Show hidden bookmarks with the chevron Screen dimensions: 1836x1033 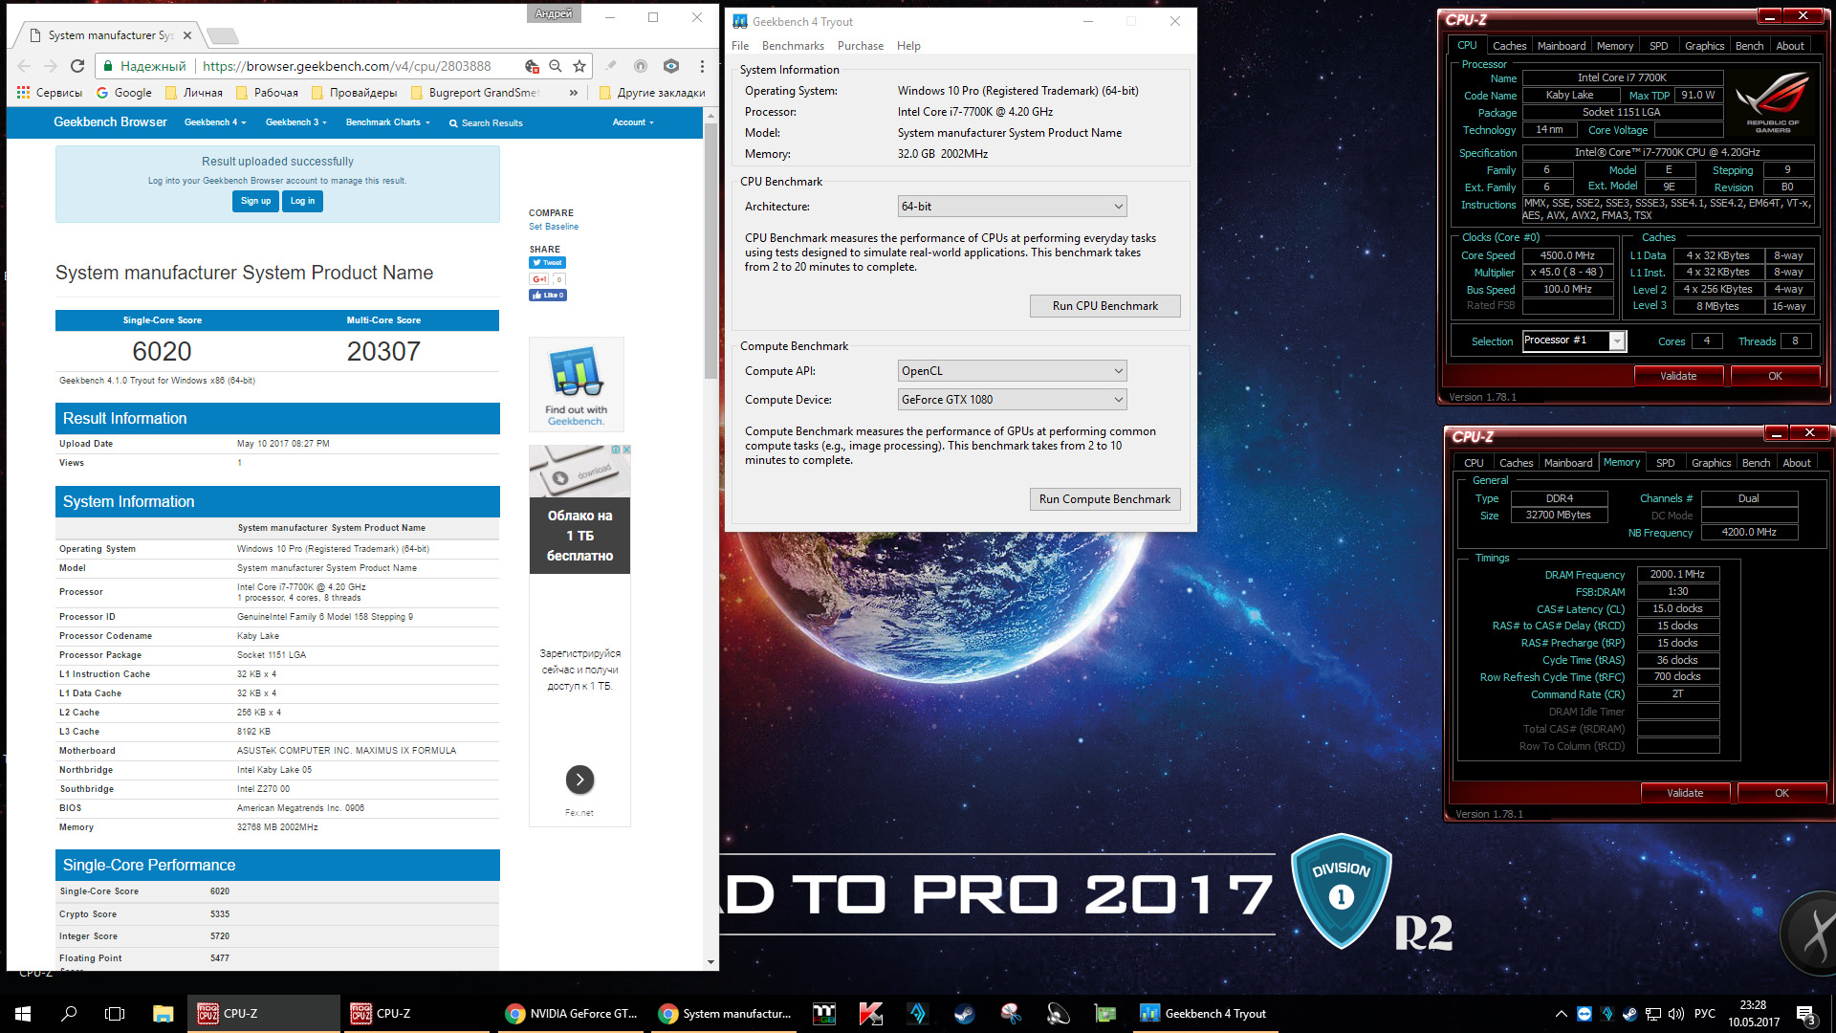click(574, 93)
